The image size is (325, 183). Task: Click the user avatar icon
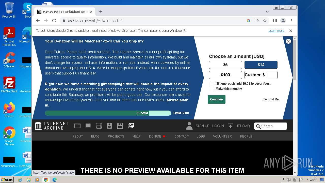coord(189,126)
